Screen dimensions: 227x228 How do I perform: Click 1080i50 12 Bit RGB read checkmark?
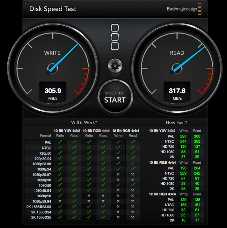[x=132, y=185]
